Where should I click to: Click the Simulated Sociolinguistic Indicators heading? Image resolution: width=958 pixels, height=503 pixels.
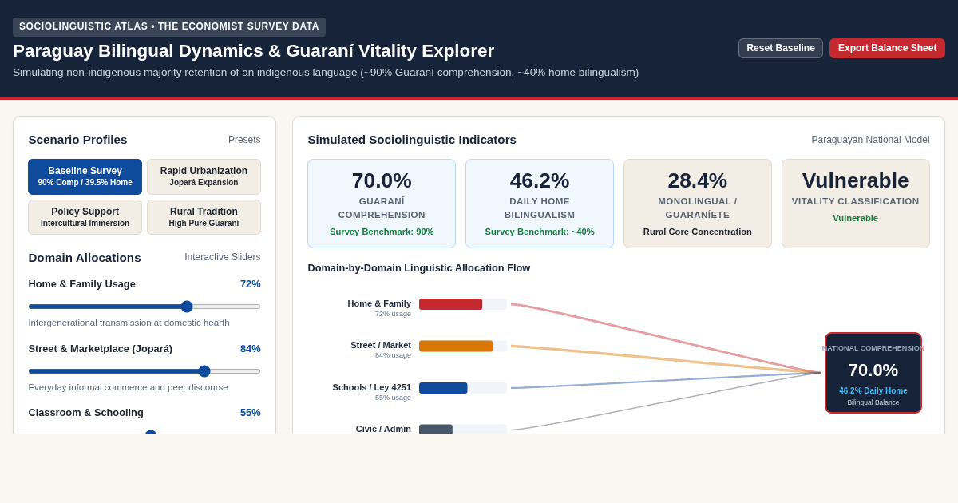(412, 140)
